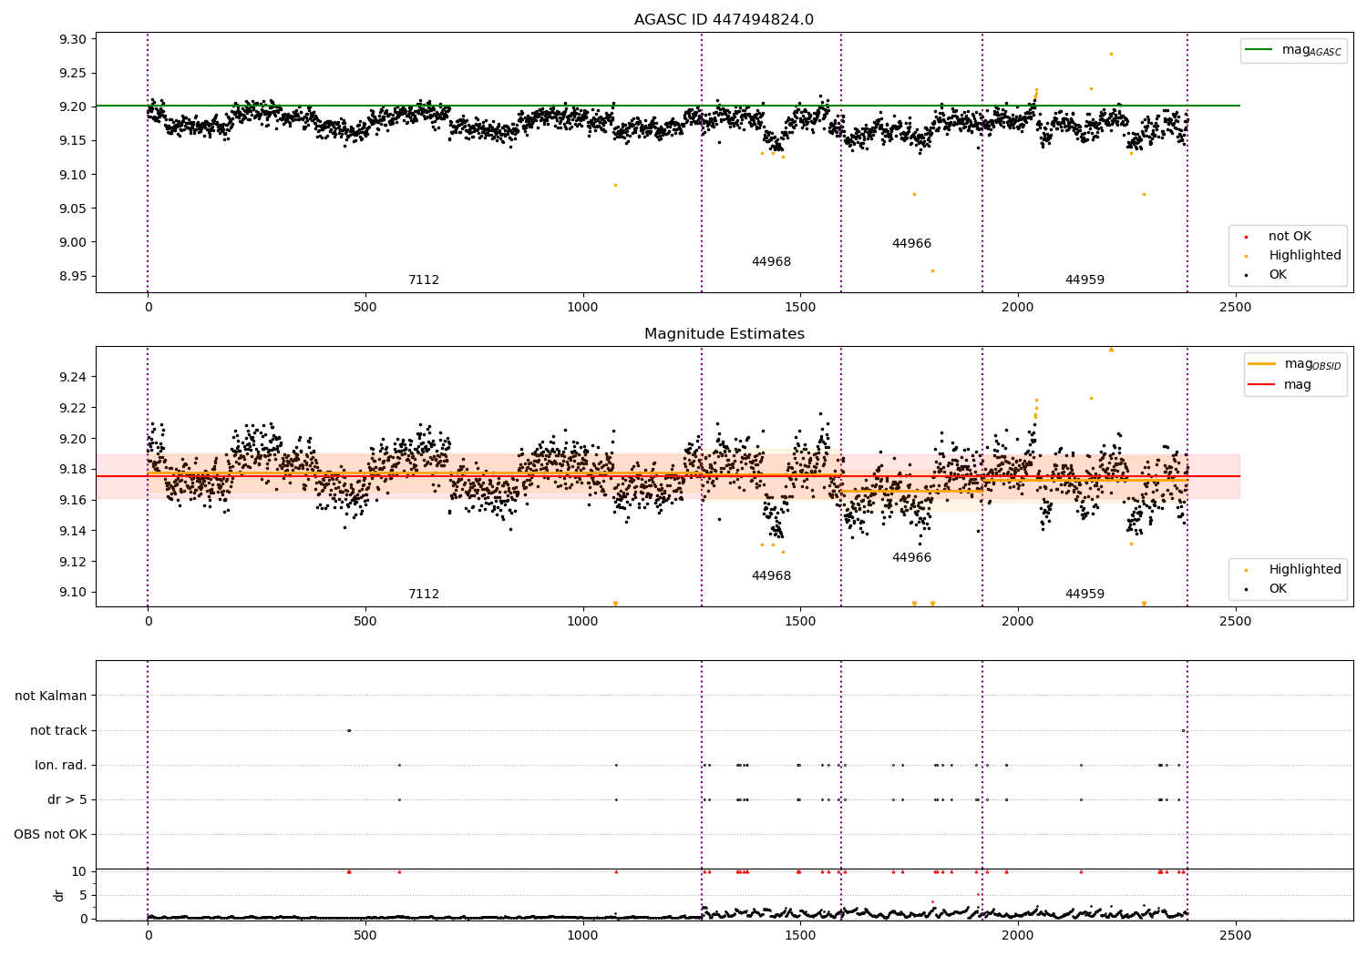
Task: Click x-axis tick 1500 under the middle plot
Action: pyautogui.click(x=800, y=622)
